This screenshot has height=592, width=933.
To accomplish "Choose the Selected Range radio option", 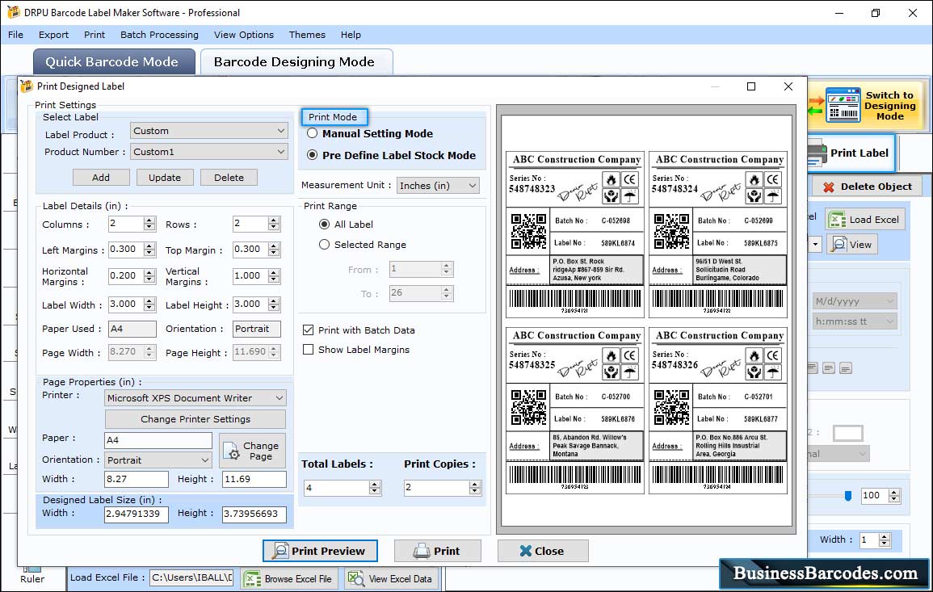I will click(x=324, y=245).
